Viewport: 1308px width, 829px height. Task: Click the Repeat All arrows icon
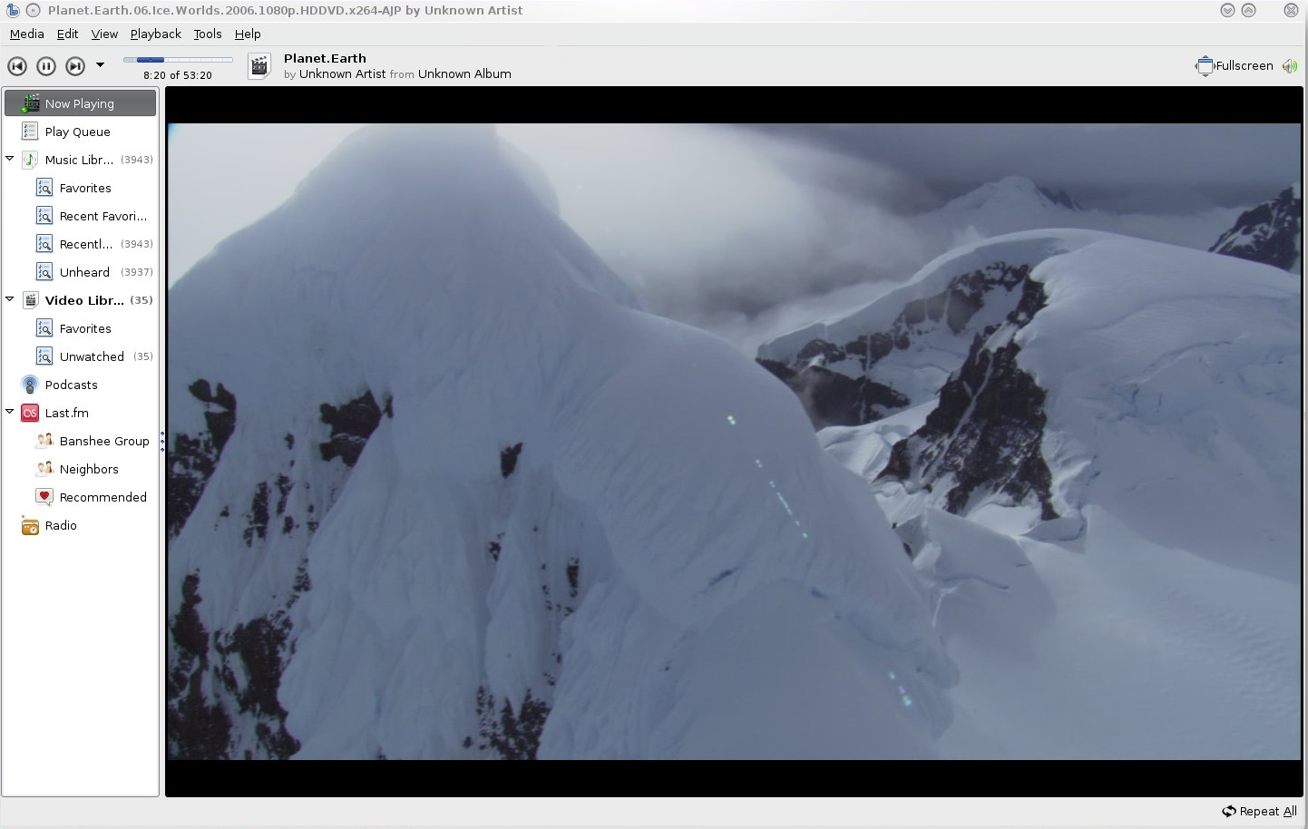[1228, 812]
